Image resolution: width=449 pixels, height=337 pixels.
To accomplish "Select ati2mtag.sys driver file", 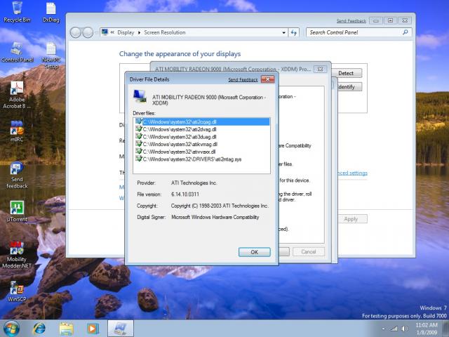I will click(202, 159).
